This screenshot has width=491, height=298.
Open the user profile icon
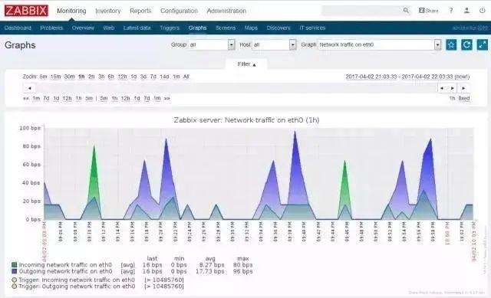point(466,11)
